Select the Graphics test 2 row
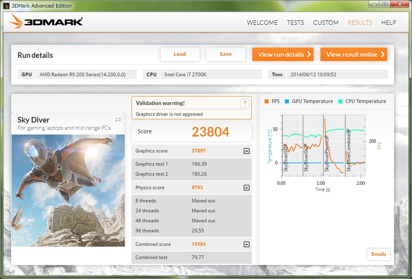This screenshot has height=279, width=412. [x=192, y=174]
